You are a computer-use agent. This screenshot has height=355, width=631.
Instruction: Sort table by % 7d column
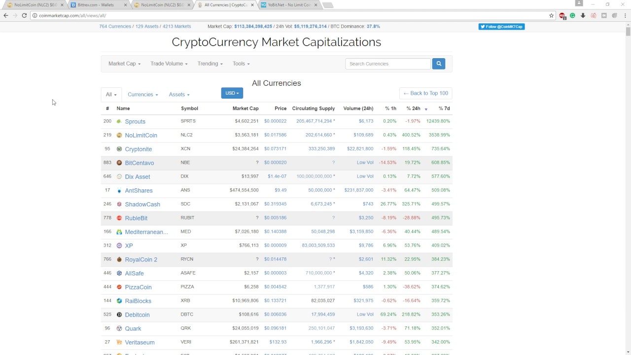(x=444, y=108)
